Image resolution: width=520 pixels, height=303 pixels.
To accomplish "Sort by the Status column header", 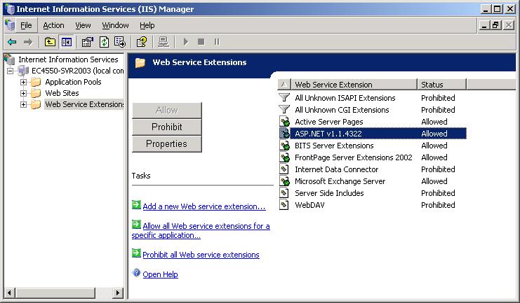I will click(x=441, y=85).
